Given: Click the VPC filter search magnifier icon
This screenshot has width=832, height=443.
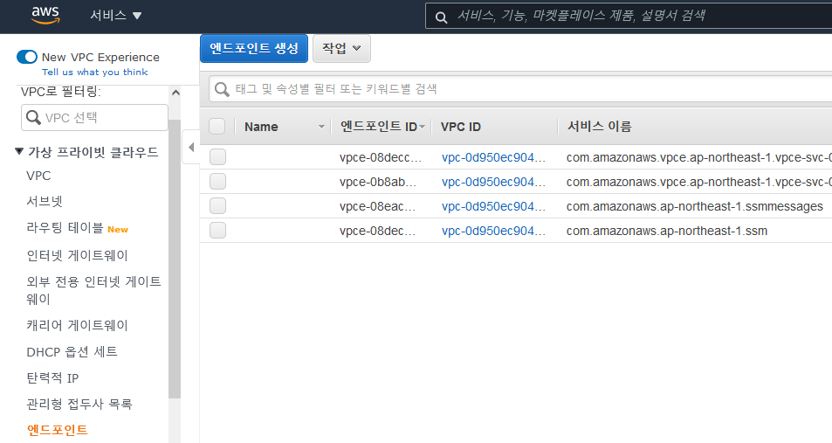Looking at the screenshot, I should coord(33,117).
